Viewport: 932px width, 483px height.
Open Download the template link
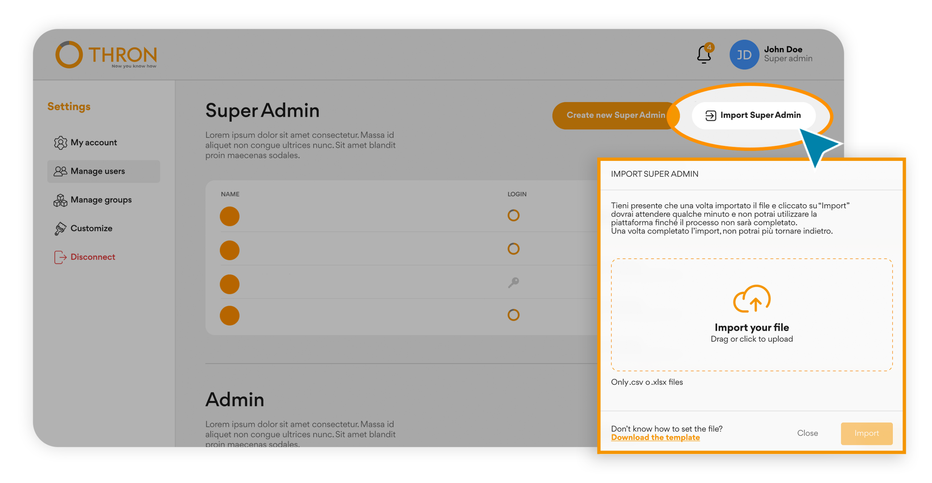point(655,437)
